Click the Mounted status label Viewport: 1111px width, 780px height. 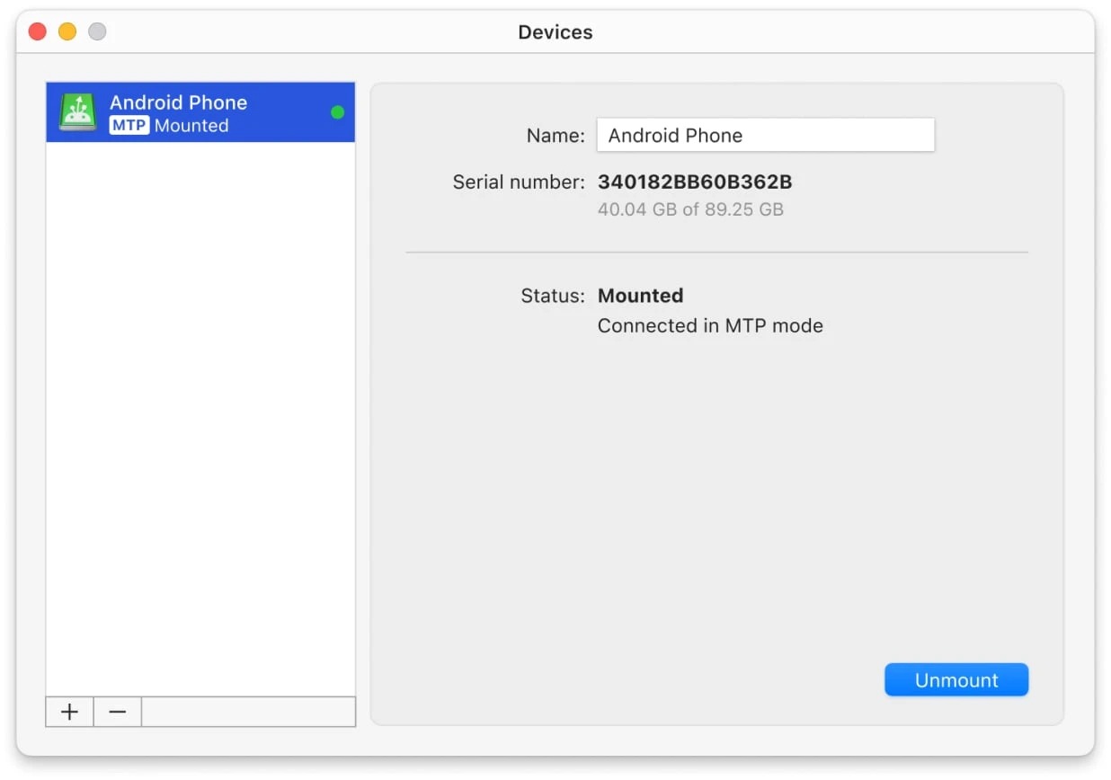point(640,296)
